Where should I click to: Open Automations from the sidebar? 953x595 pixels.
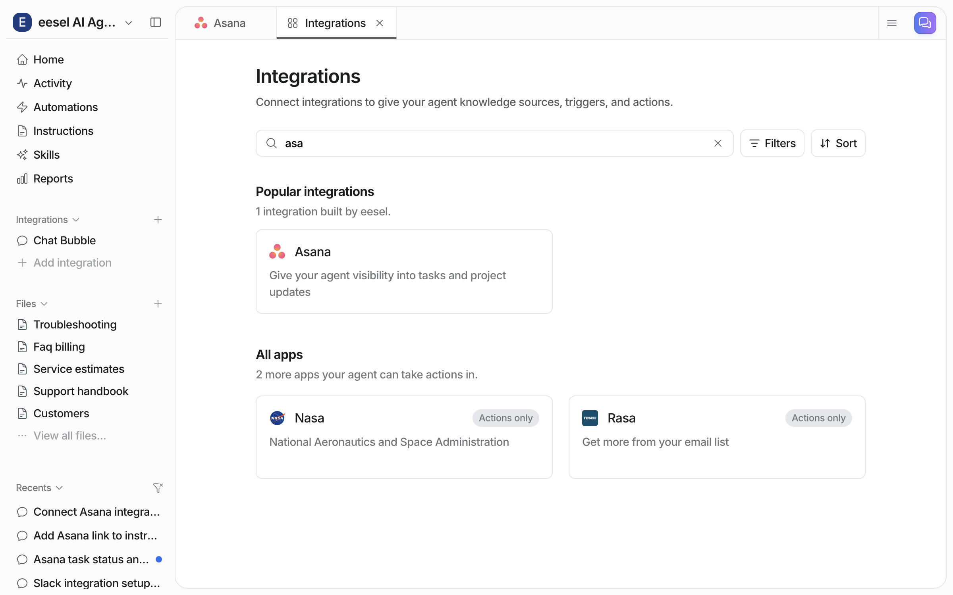point(87,107)
